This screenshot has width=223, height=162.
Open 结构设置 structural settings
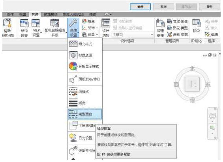click(24, 28)
